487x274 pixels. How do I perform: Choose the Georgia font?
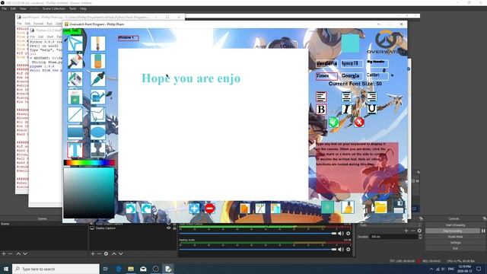(352, 76)
